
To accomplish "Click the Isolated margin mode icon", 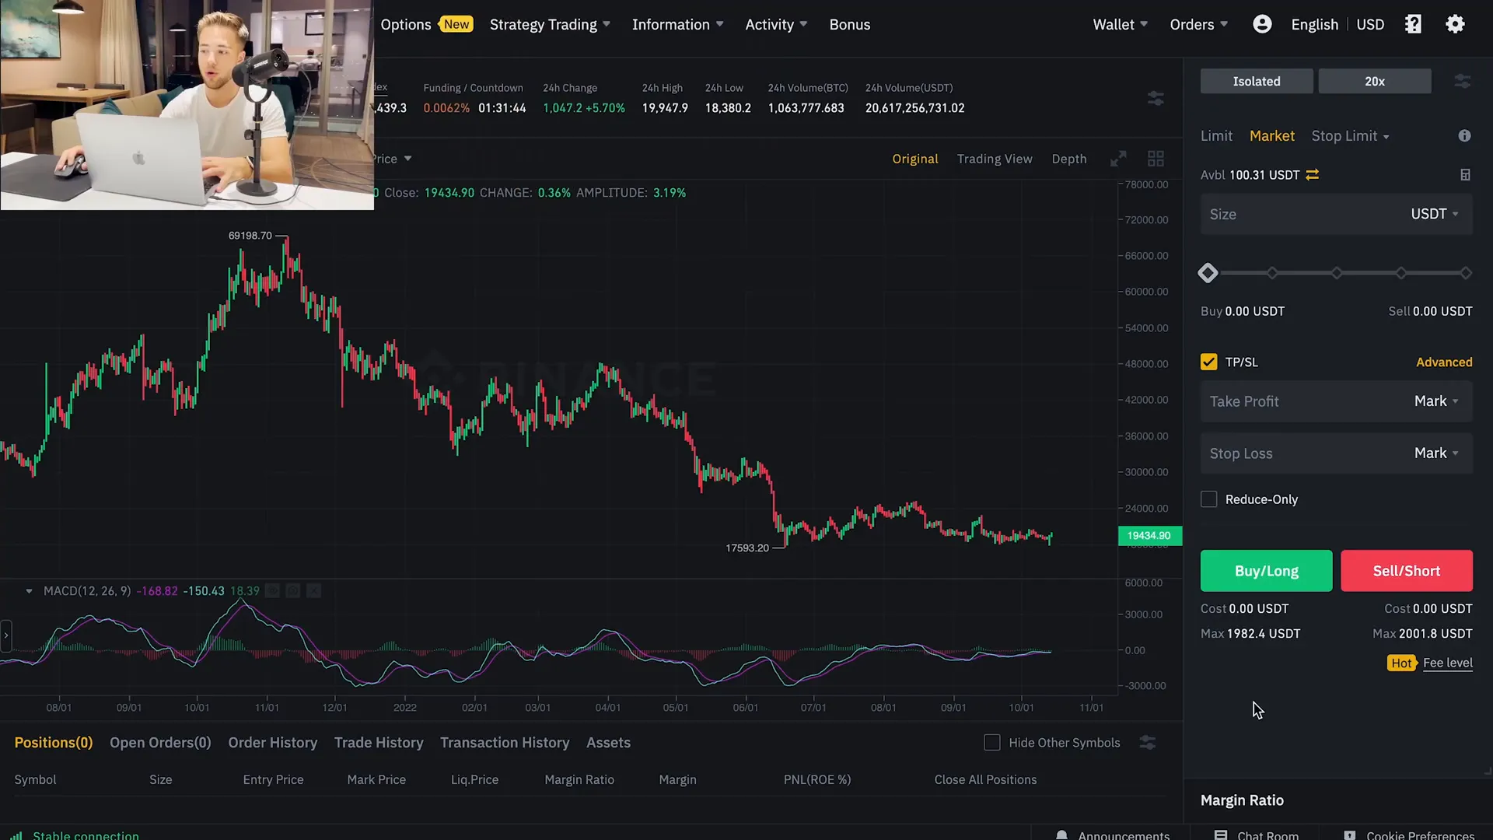I will 1256,81.
